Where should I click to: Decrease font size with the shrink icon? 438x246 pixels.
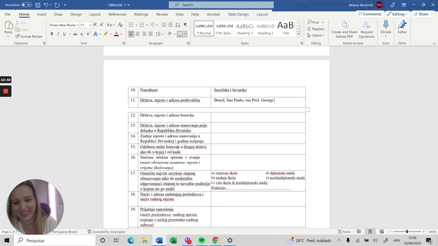(102, 25)
